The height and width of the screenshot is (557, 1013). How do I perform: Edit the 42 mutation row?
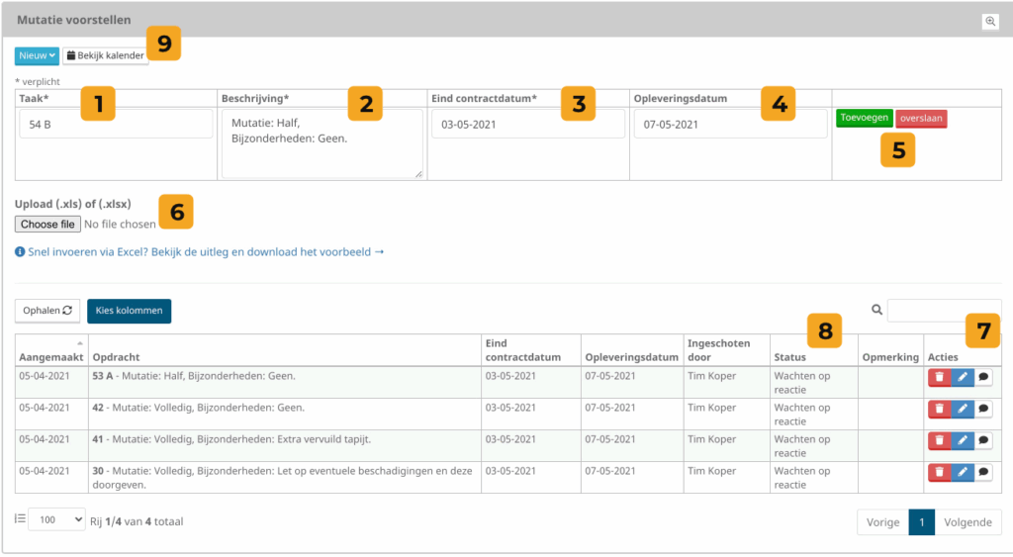(962, 410)
